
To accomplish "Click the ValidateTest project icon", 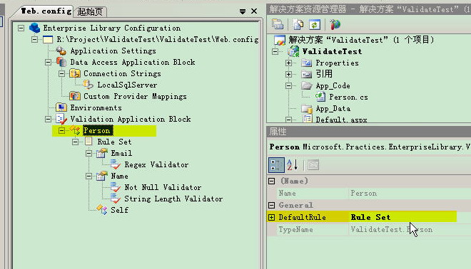I will click(293, 51).
